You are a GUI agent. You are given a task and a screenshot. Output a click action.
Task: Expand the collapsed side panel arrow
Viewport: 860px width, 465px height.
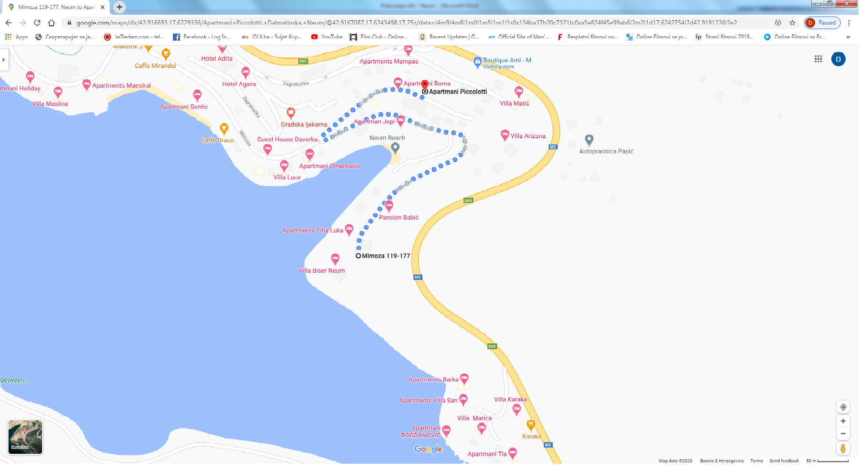coord(4,59)
